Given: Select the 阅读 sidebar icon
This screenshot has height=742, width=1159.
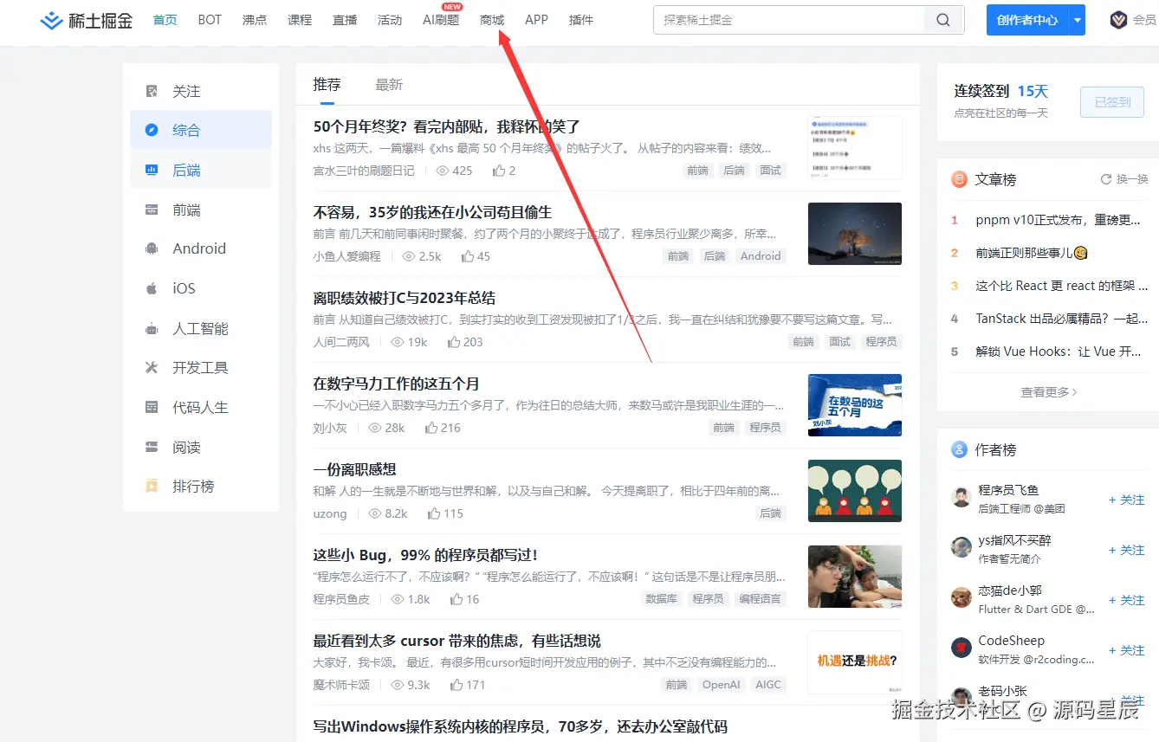Looking at the screenshot, I should pos(152,448).
